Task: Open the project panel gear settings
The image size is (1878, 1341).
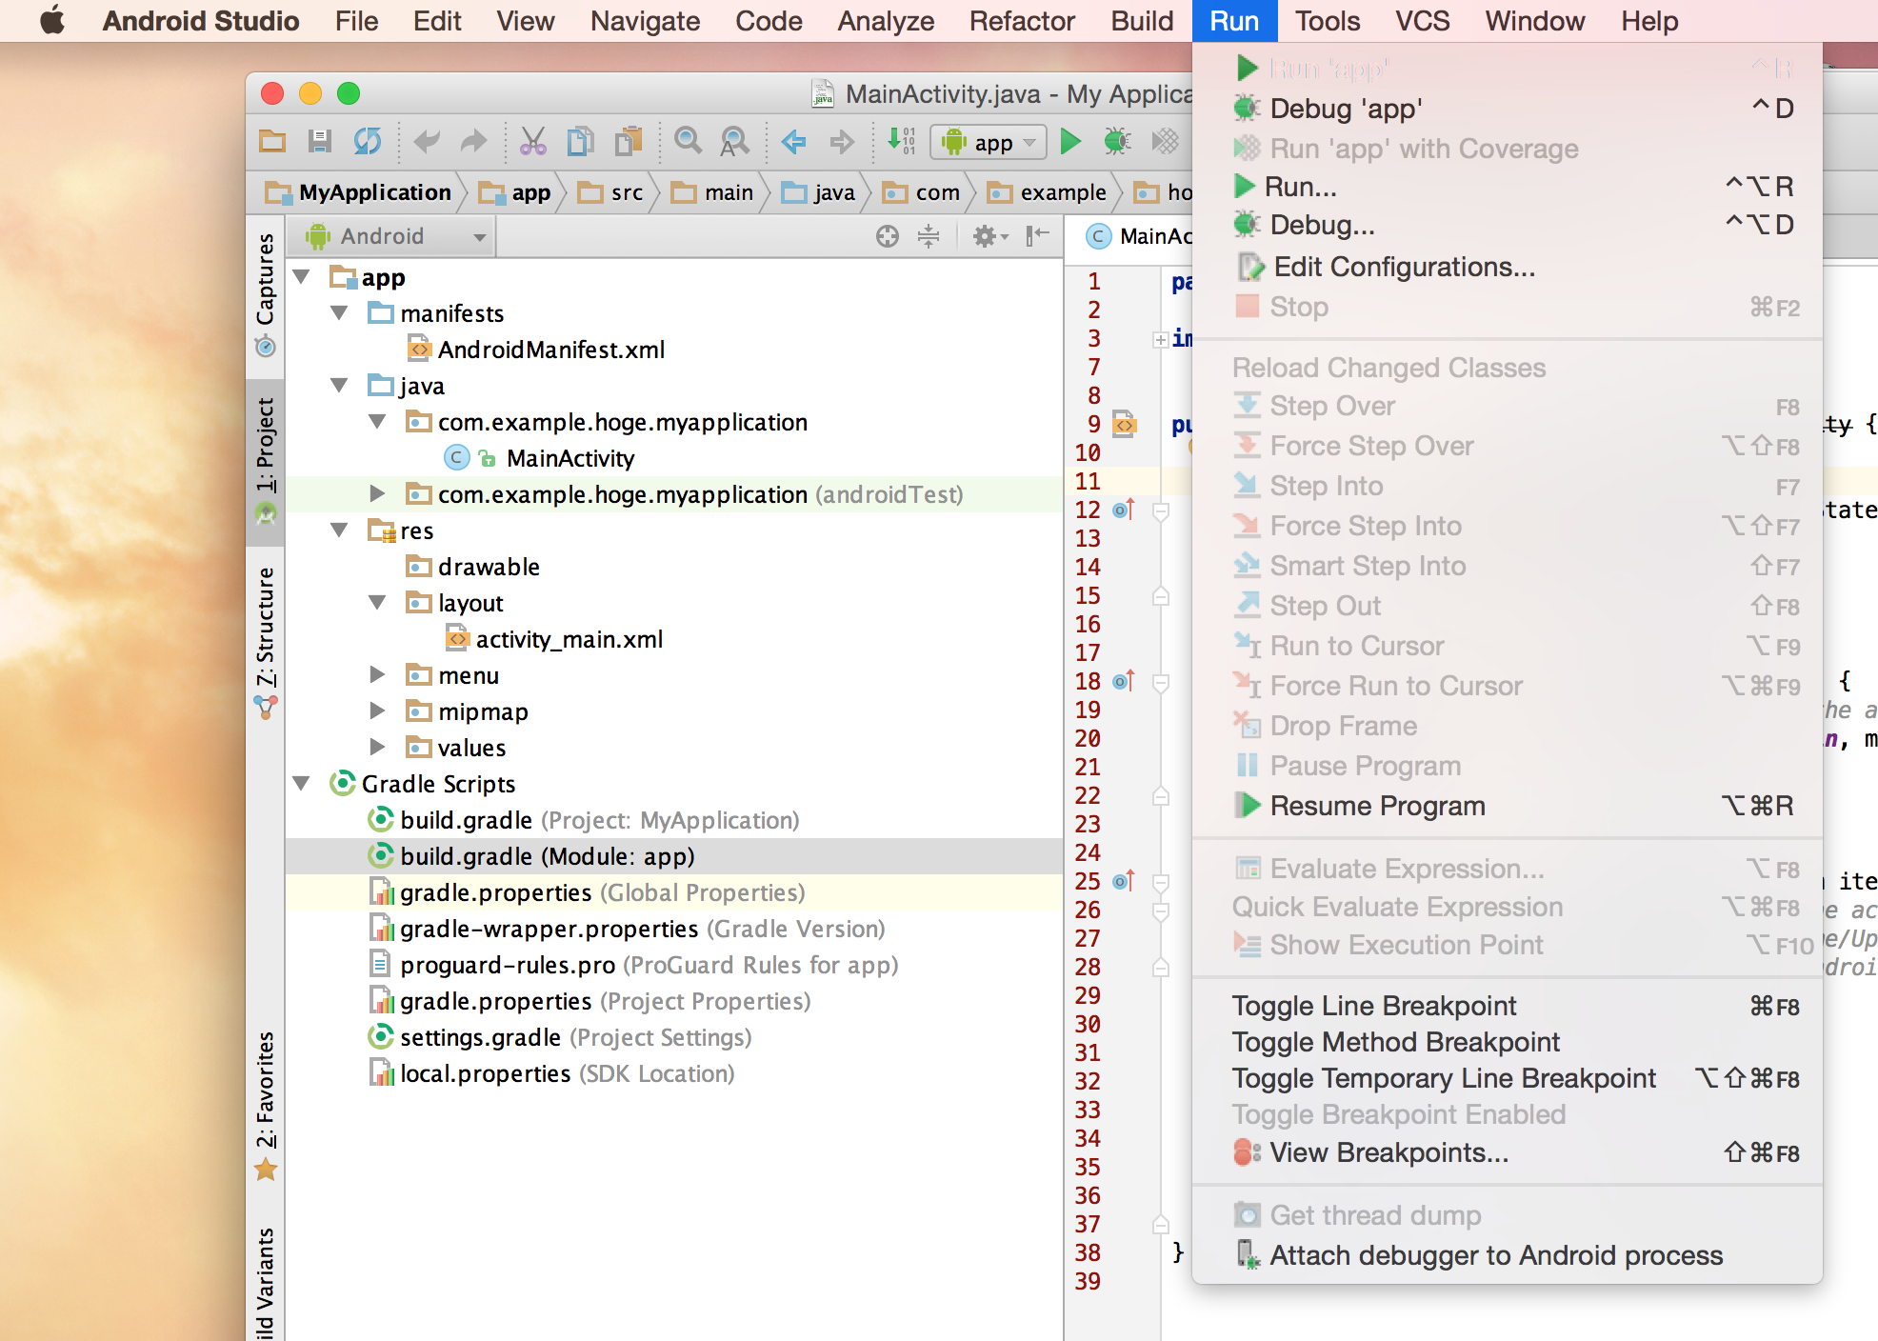Action: coord(989,236)
